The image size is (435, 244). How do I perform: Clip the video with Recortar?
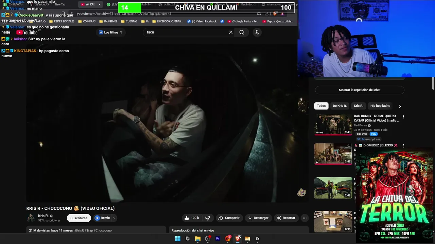pos(286,218)
